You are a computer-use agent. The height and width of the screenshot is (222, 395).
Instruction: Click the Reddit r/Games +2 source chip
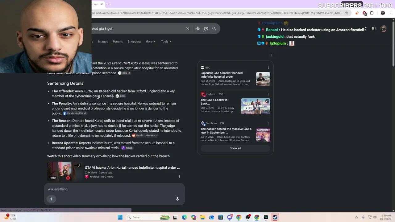pyautogui.click(x=144, y=136)
